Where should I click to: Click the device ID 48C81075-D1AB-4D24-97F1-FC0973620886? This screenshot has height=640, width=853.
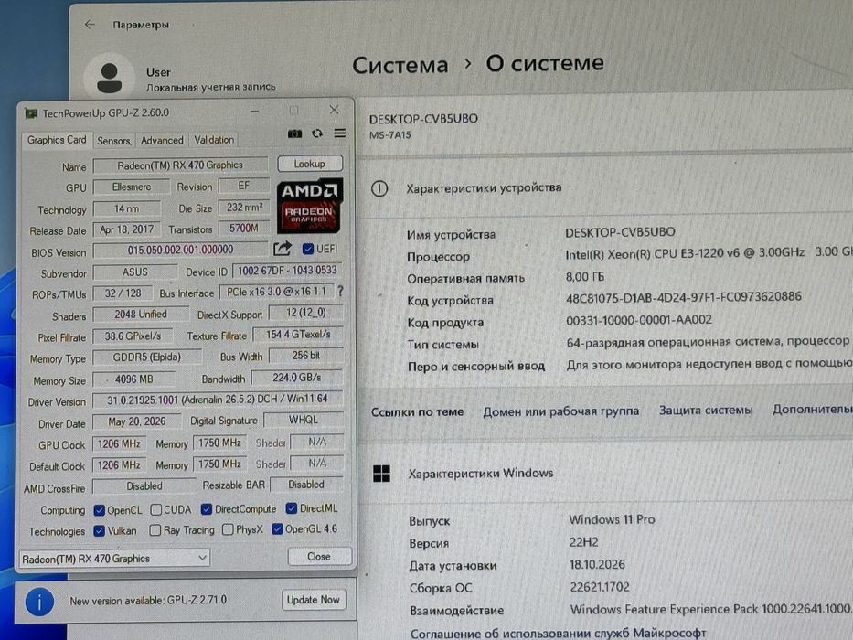[684, 297]
